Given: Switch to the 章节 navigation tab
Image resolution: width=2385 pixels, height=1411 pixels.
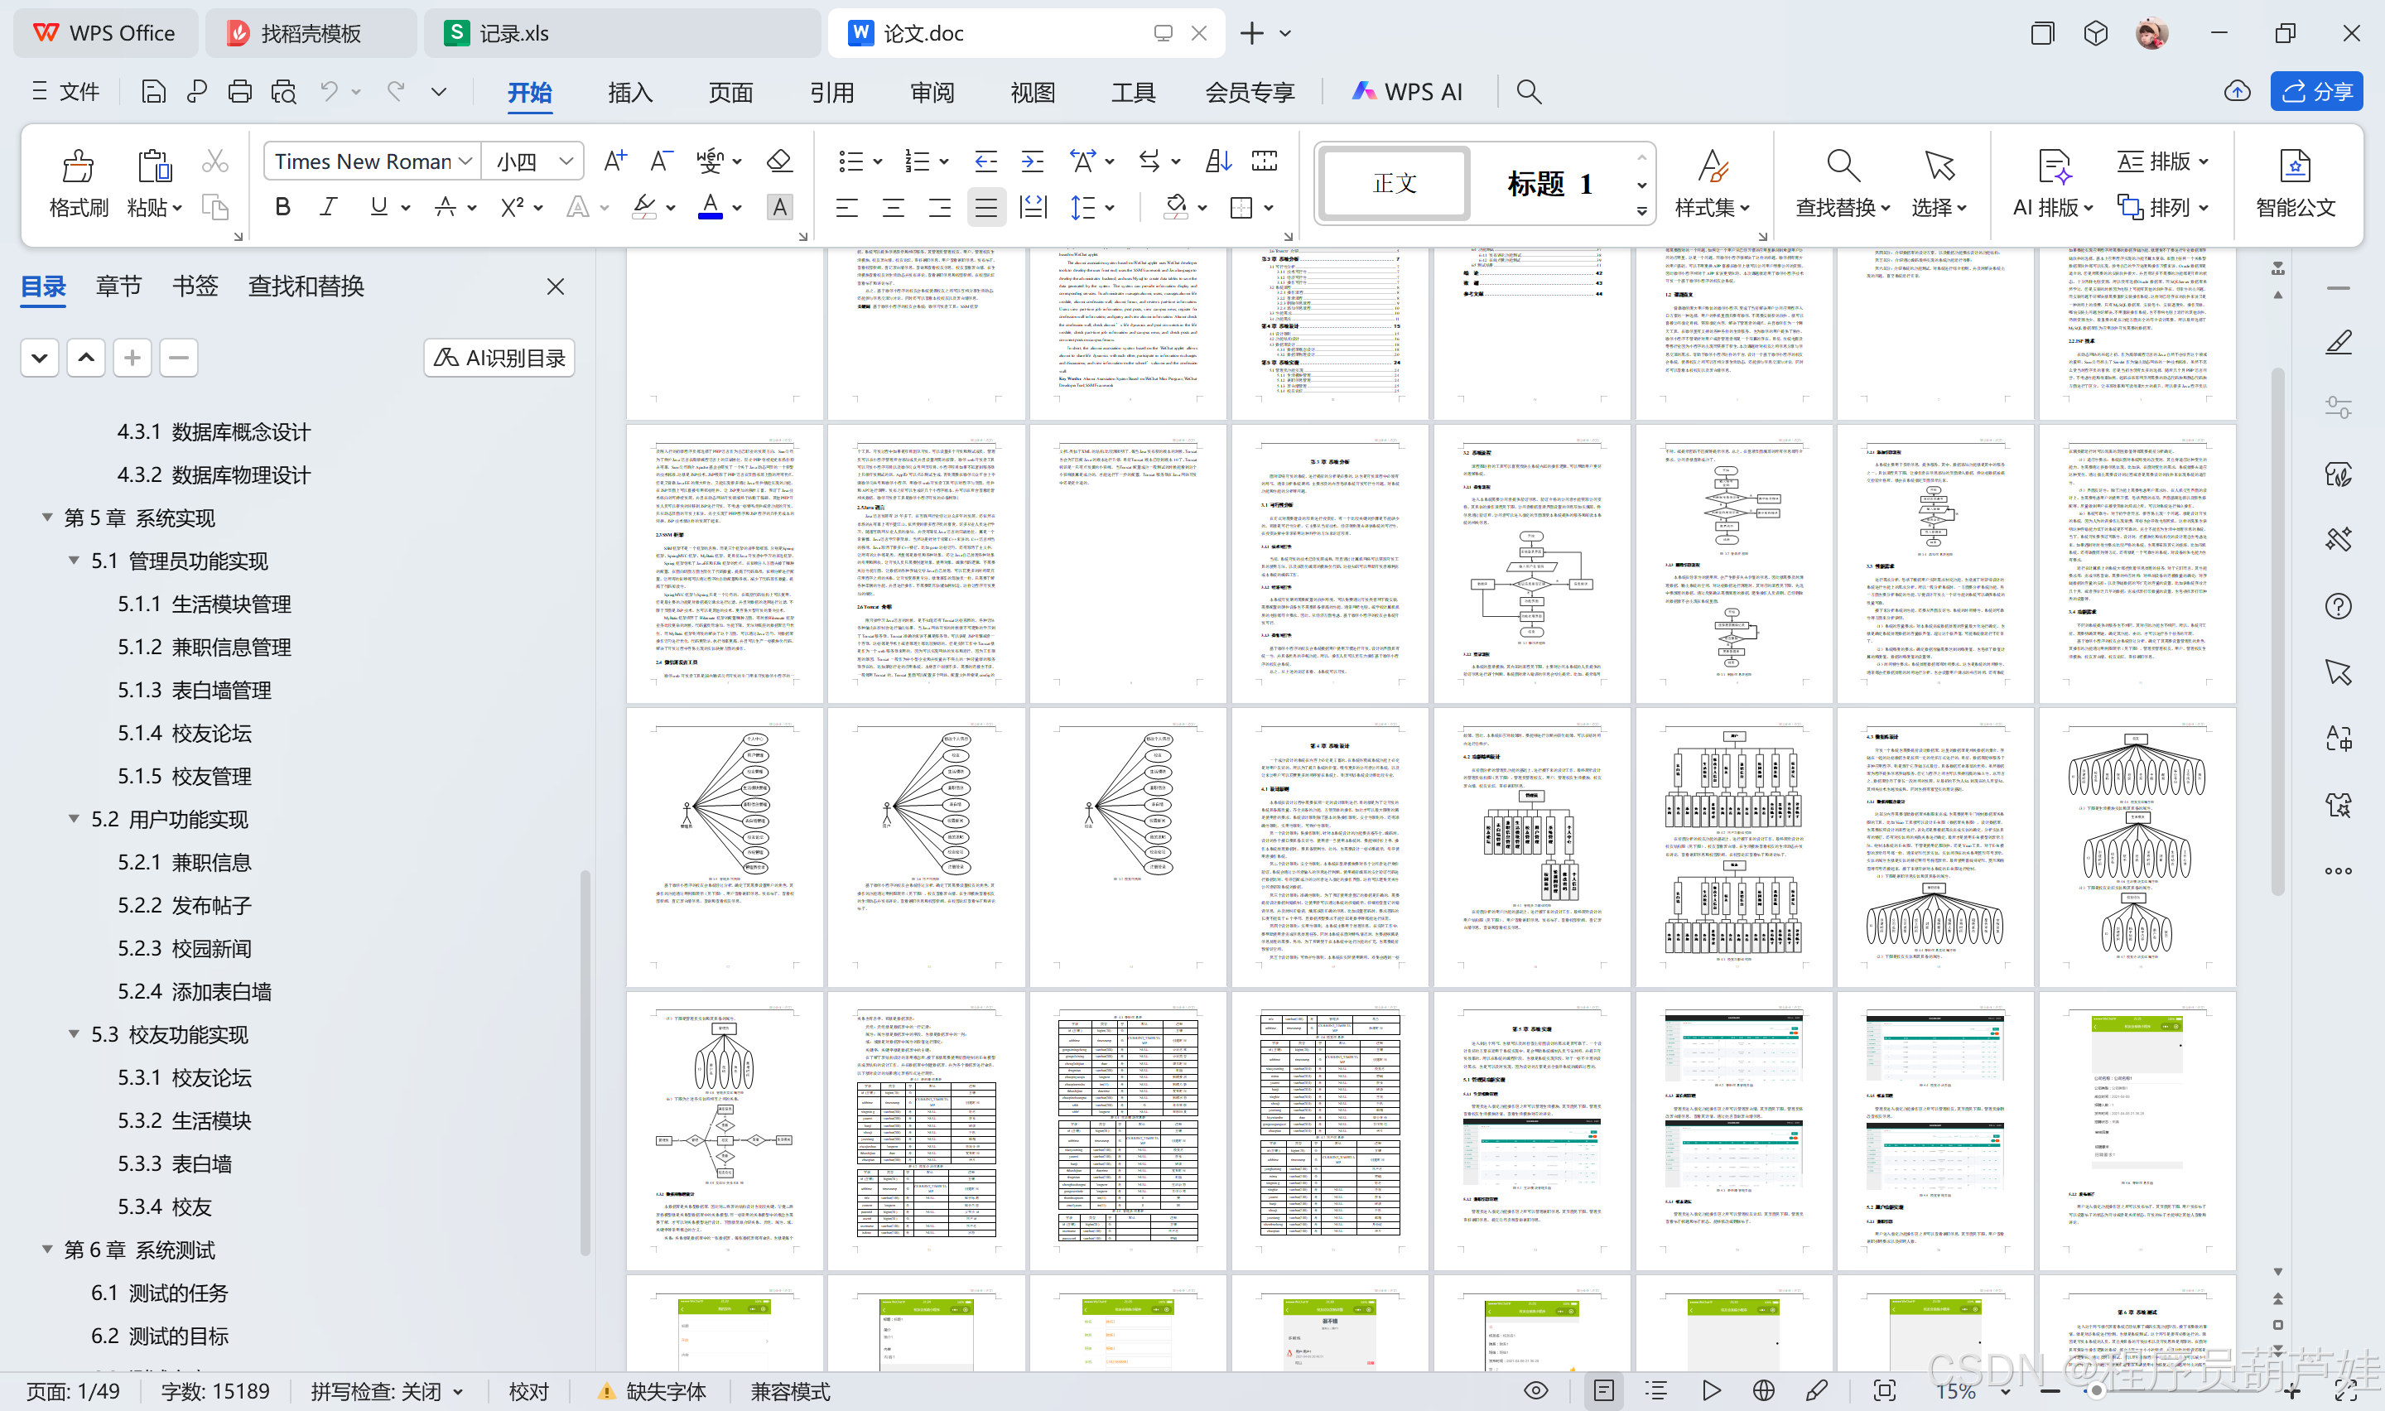Looking at the screenshot, I should [118, 287].
